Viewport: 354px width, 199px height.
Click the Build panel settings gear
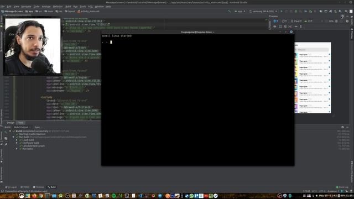(x=342, y=127)
